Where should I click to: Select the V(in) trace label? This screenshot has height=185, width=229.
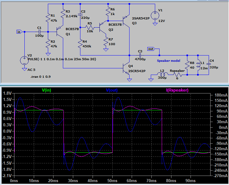click(x=46, y=90)
